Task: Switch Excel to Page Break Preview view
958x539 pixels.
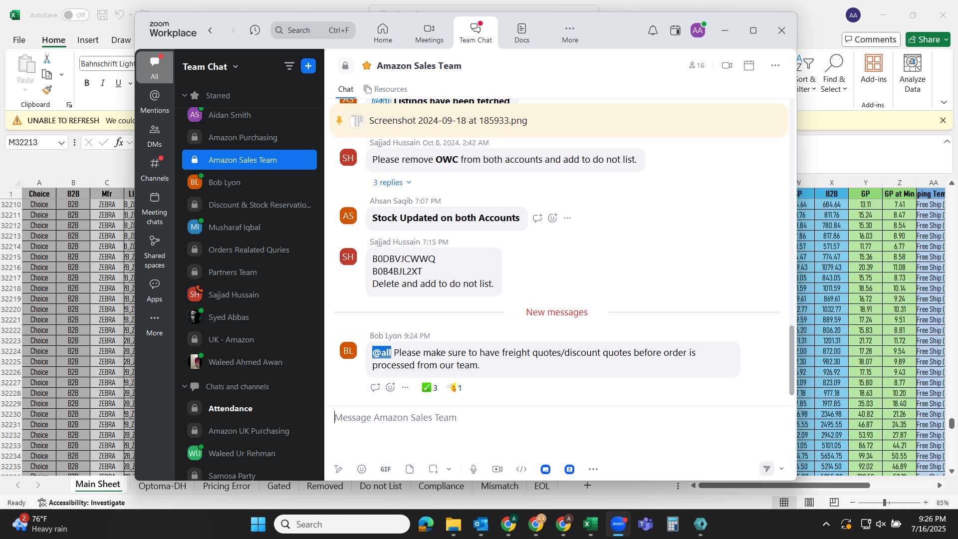Action: click(x=834, y=502)
